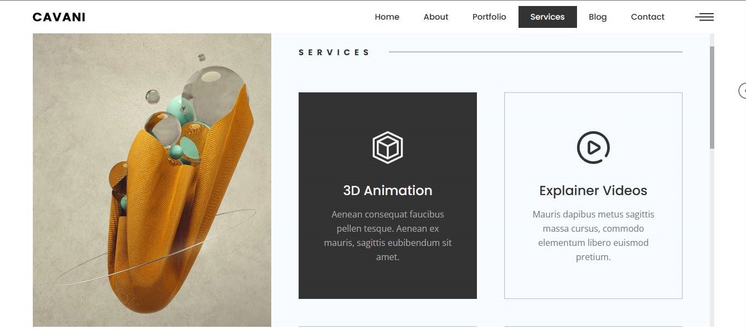Go to the Contact section
746x335 pixels.
click(648, 17)
